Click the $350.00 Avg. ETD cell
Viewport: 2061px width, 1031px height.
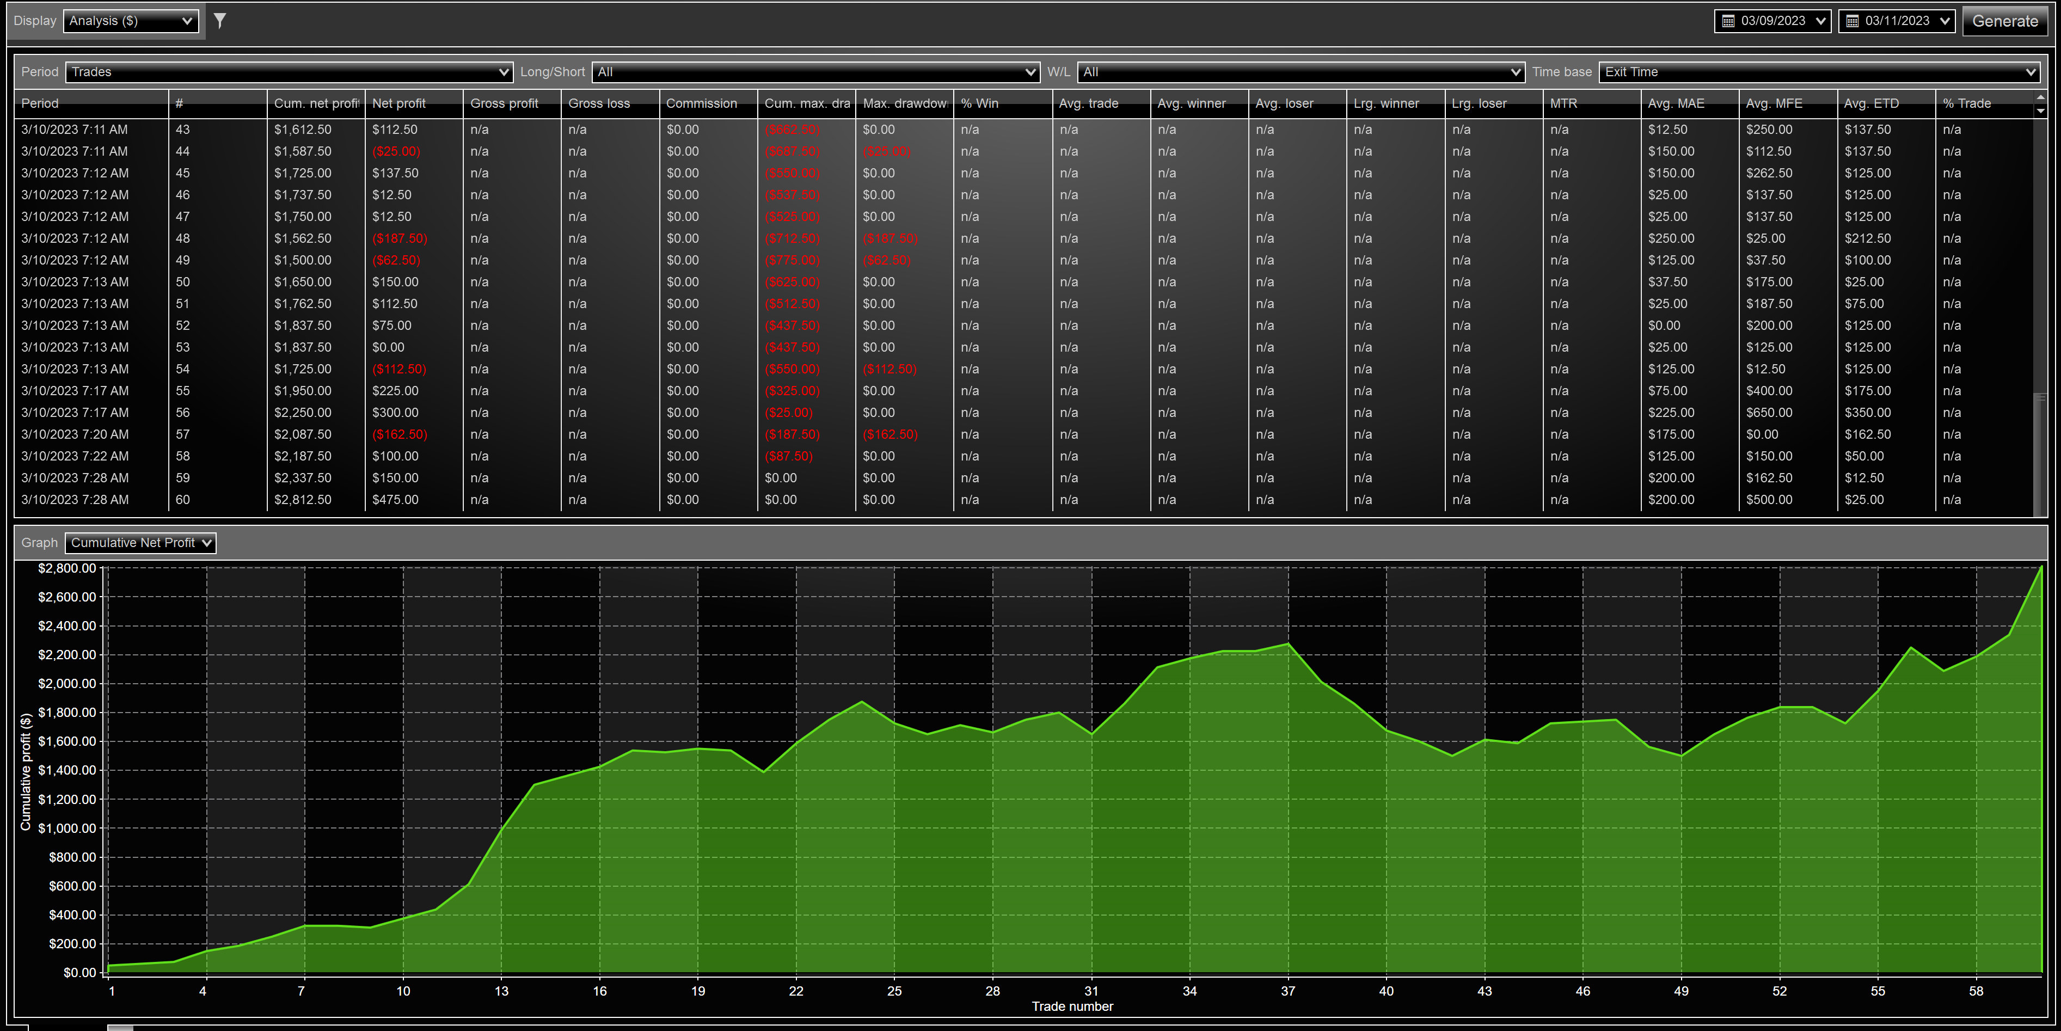pyautogui.click(x=1886, y=413)
